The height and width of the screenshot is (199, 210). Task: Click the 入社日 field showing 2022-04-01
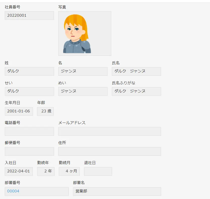[x=19, y=171]
